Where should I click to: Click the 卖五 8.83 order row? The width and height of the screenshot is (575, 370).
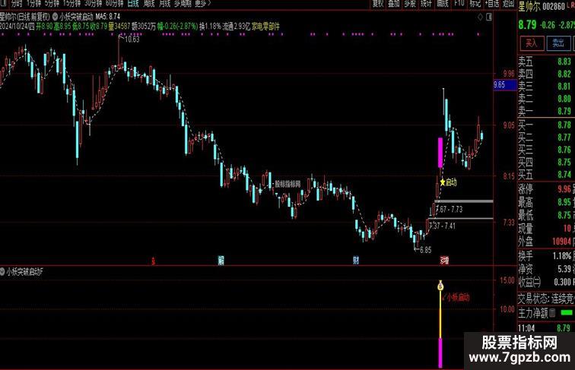pos(546,62)
